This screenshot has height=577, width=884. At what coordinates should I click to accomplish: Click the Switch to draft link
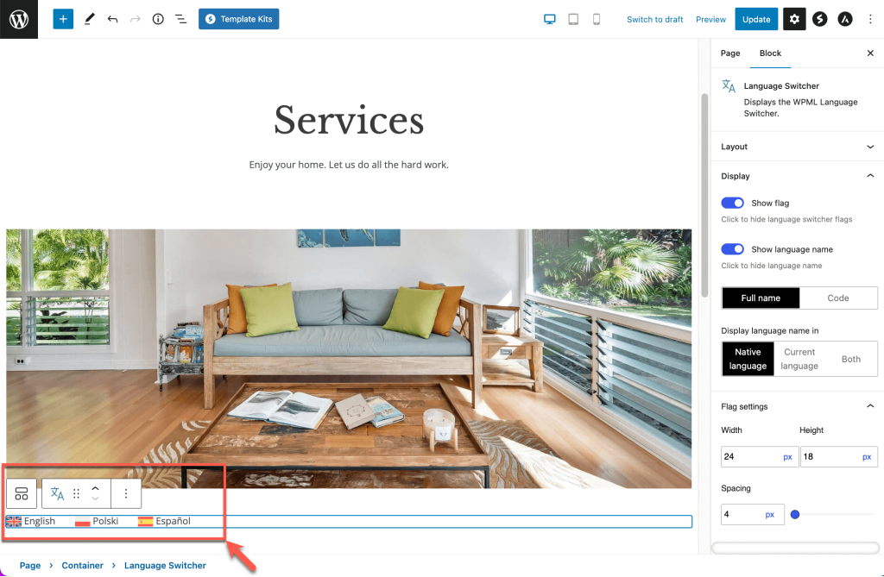(x=654, y=19)
